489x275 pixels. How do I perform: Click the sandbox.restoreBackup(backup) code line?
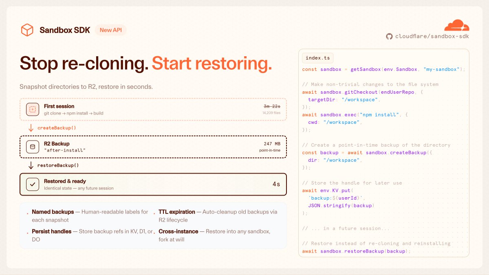click(x=356, y=251)
